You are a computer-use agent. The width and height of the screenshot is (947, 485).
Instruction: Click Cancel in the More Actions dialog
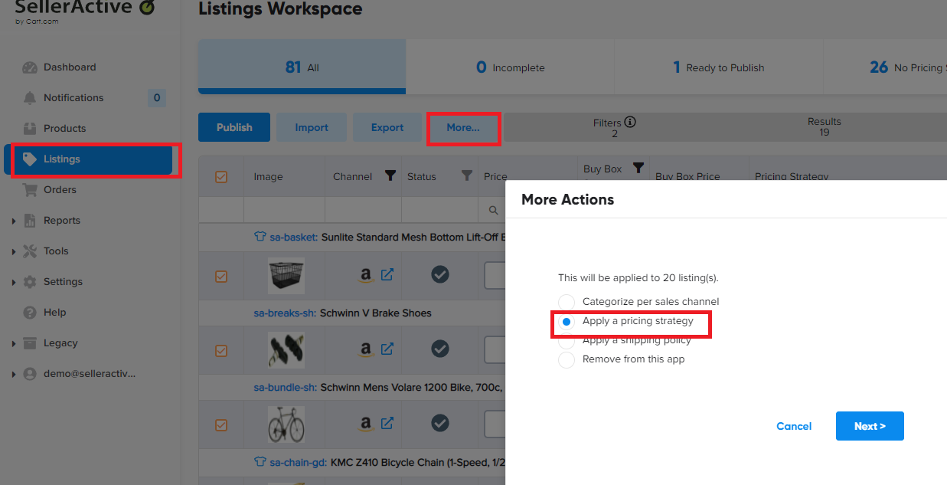tap(794, 426)
